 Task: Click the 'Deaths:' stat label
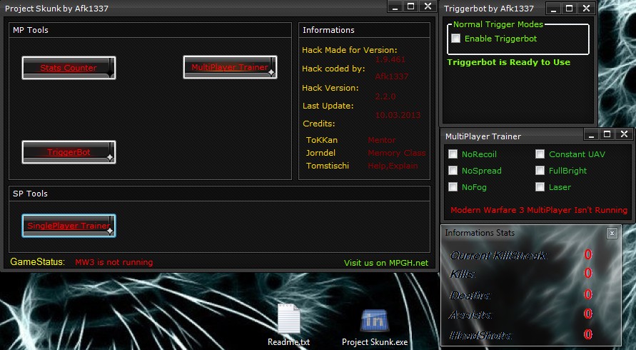pos(470,295)
